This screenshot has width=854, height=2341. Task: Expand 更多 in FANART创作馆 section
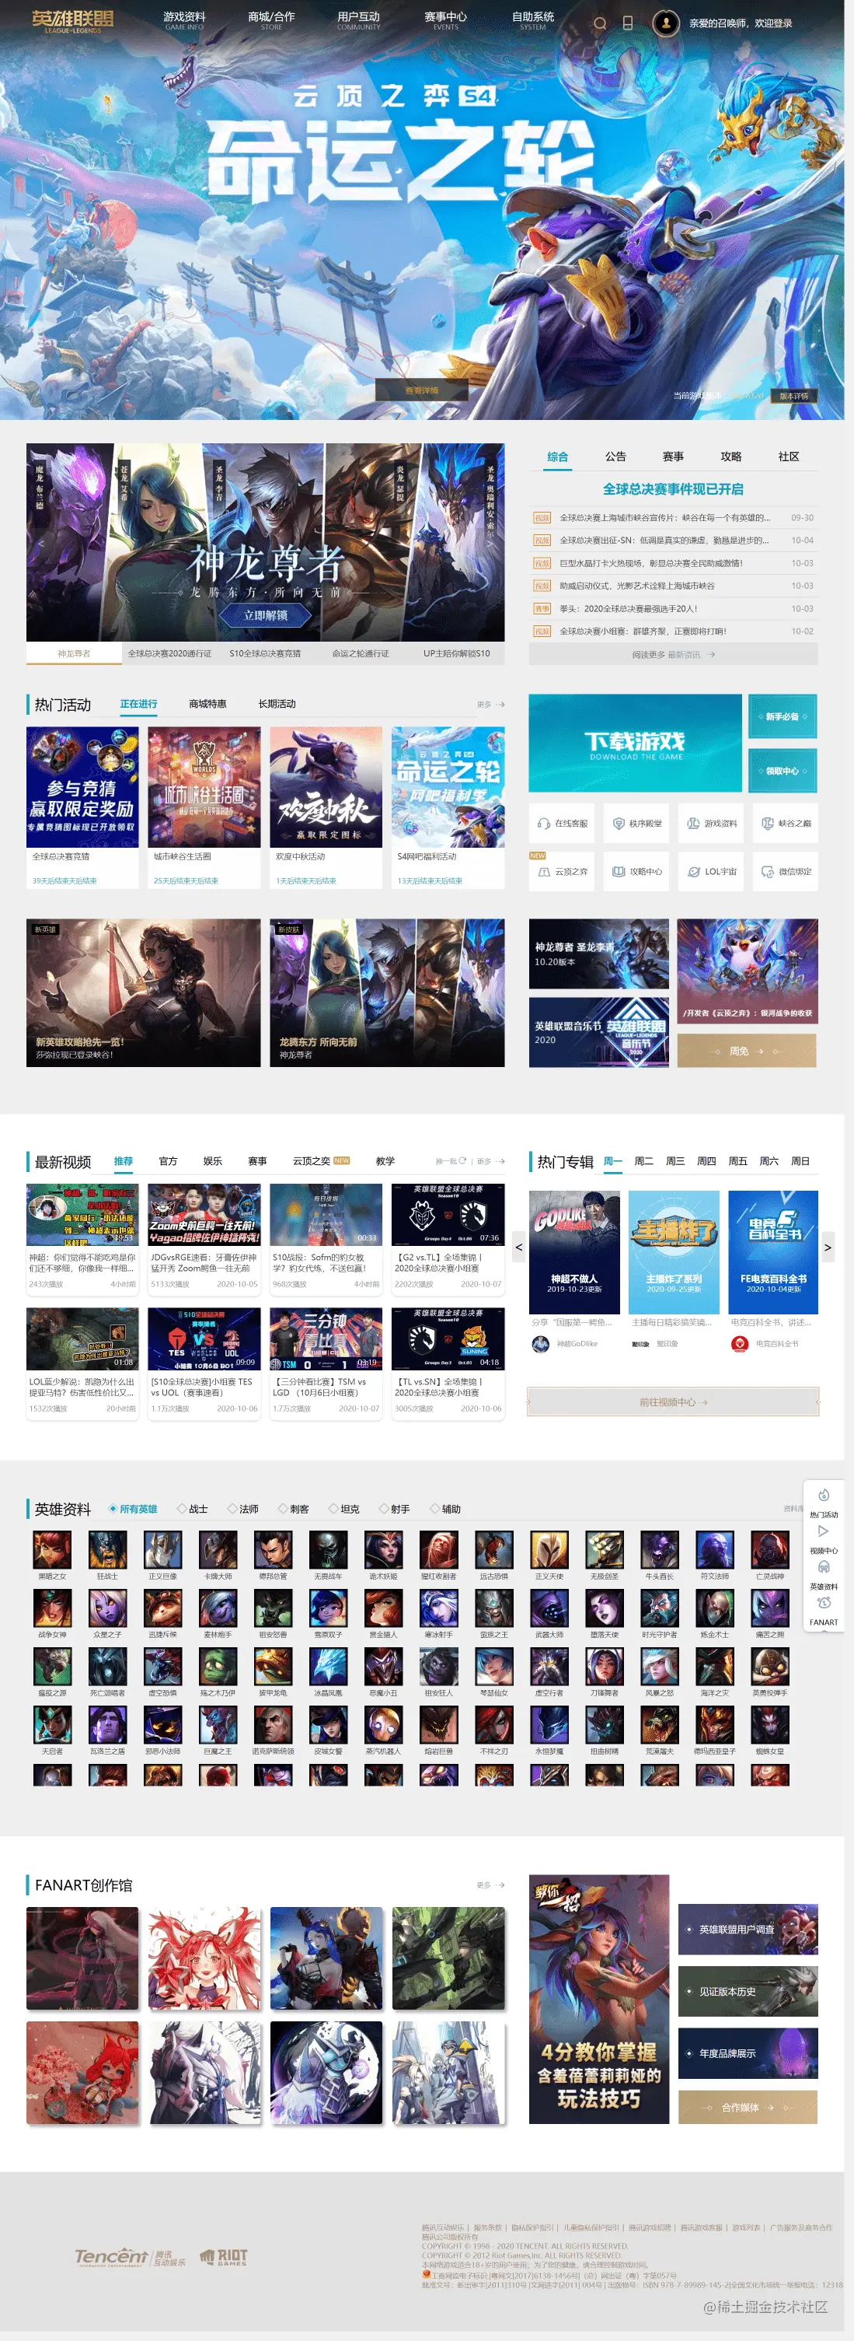[x=491, y=1884]
